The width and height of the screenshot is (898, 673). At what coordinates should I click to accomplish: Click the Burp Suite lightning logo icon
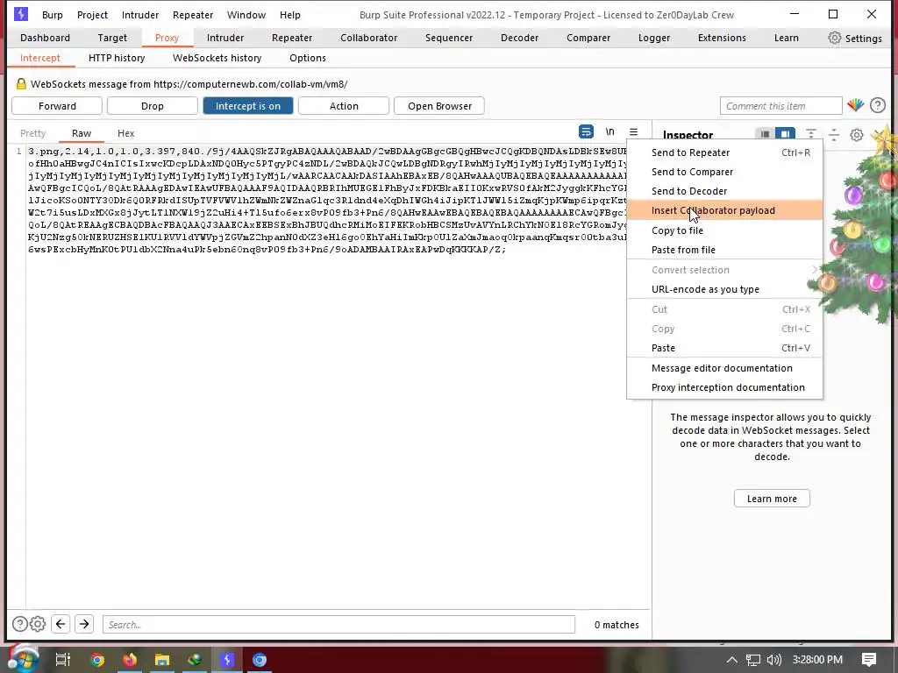[21, 14]
